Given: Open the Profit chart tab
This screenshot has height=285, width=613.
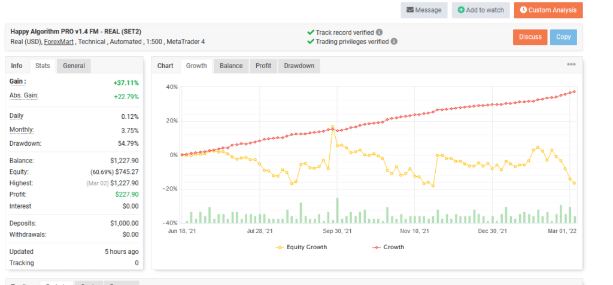Looking at the screenshot, I should pyautogui.click(x=263, y=66).
